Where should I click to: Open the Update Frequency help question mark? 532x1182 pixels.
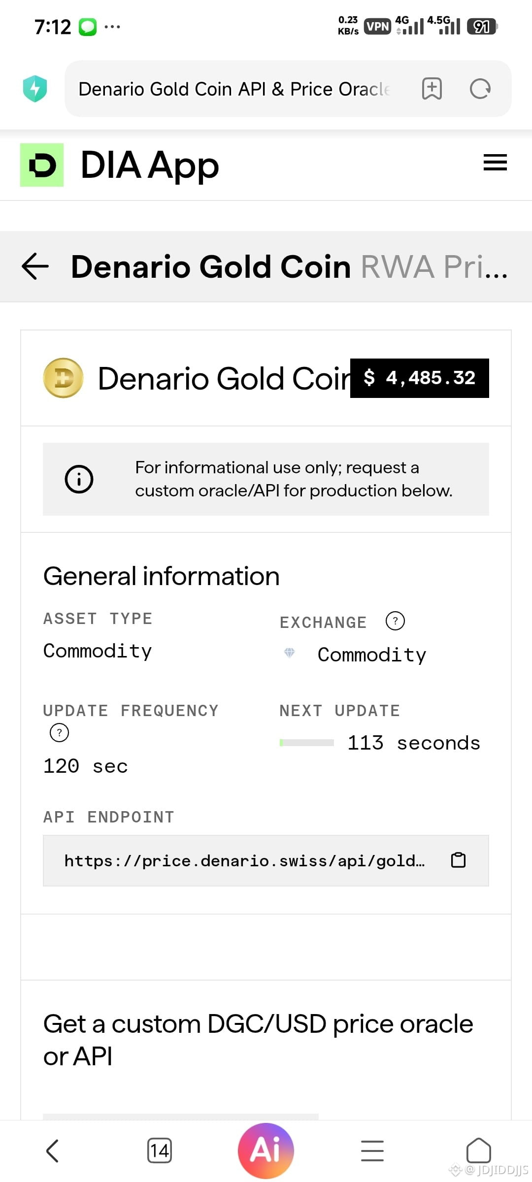pos(60,733)
